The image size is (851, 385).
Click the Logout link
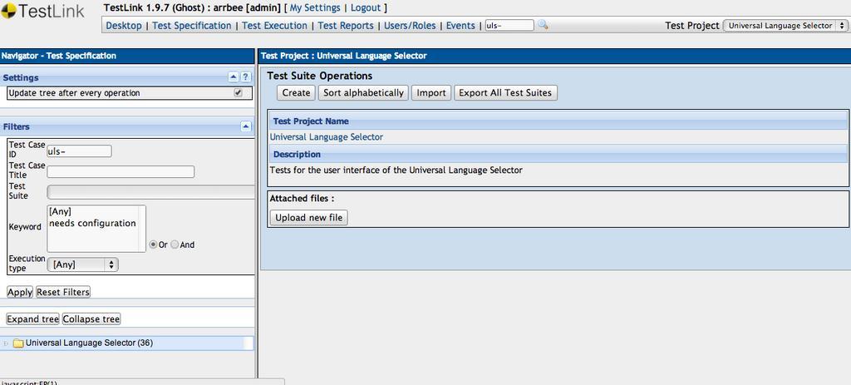click(x=366, y=7)
